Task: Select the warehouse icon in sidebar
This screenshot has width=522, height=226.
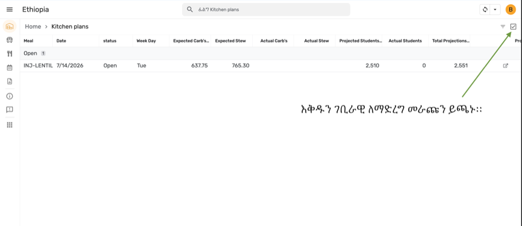Action: click(10, 27)
